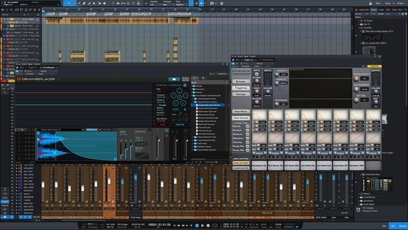Toggle the power button of the Trigger plugin window
Viewport: 408px width, 230px height.
click(x=233, y=63)
